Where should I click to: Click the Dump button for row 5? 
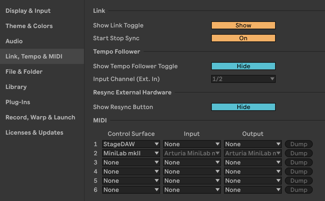pos(299,181)
